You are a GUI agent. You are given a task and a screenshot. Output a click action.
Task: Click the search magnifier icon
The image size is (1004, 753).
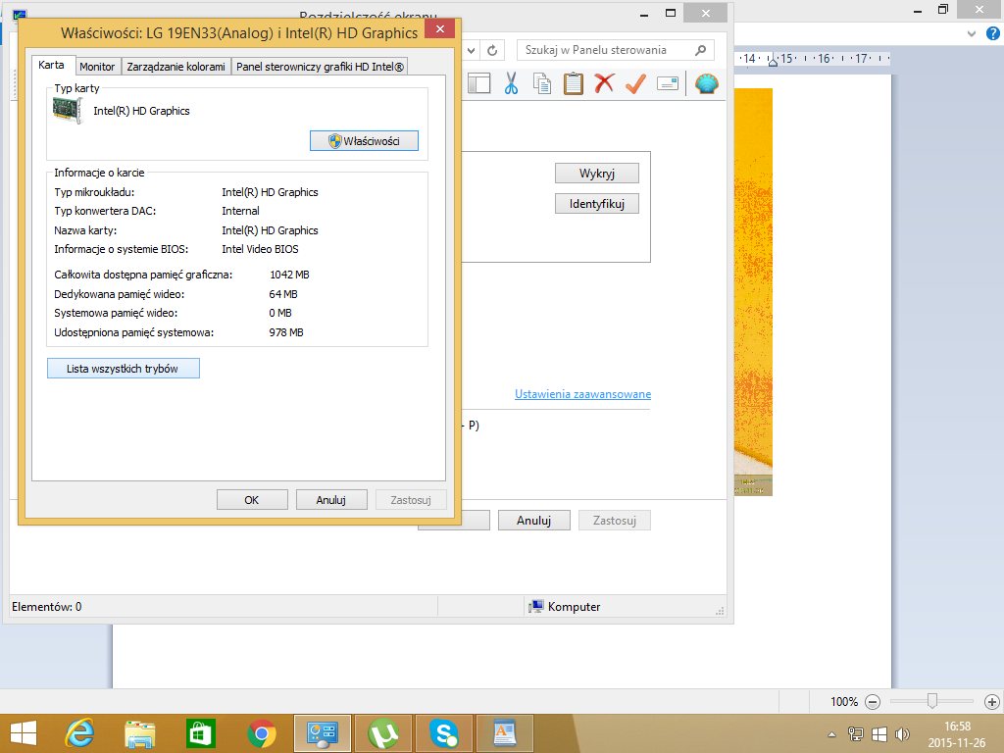(700, 50)
